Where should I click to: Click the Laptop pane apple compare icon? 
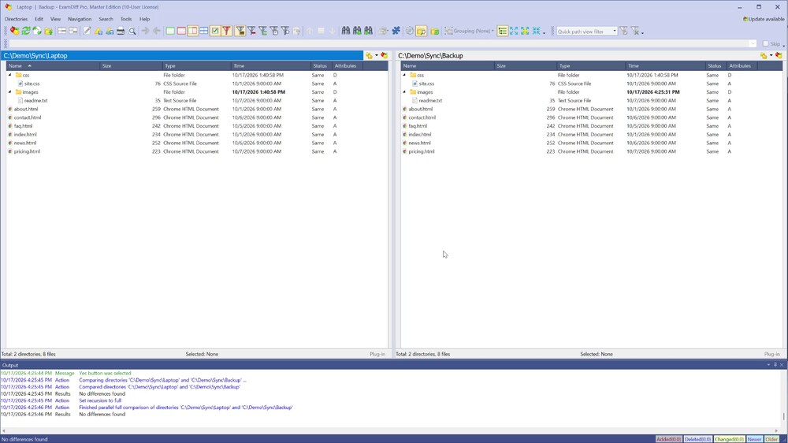384,56
